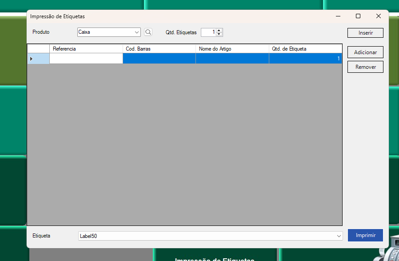Focus the Qtd. Etiquetas number field
This screenshot has width=399, height=261.
(208, 32)
